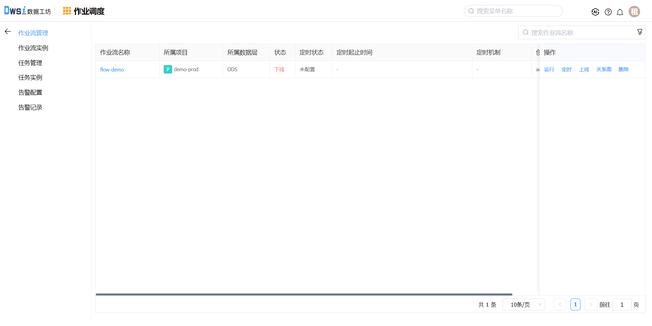The height and width of the screenshot is (326, 652).
Task: Click 运行 for flow-demo
Action: (549, 69)
